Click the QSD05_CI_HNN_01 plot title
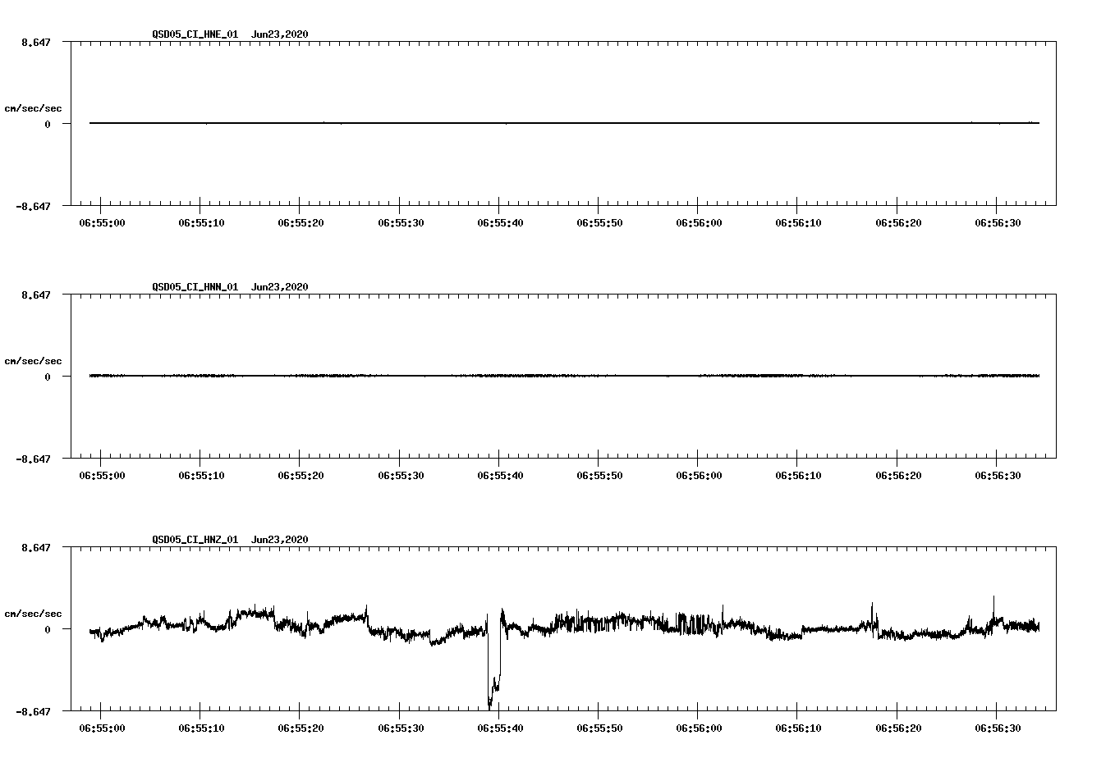1115x758 pixels. (x=195, y=287)
